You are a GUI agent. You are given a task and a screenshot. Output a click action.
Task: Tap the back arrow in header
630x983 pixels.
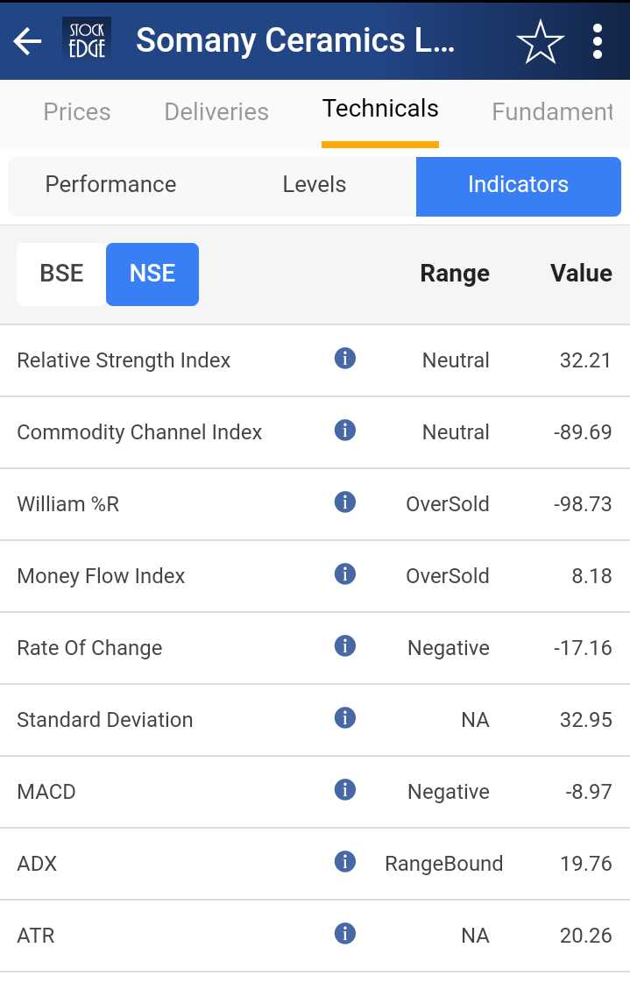28,41
